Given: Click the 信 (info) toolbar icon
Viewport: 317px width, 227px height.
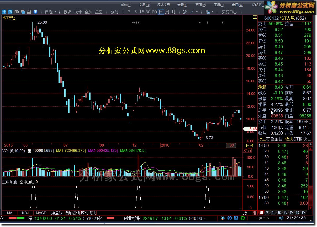Looking at the screenshot, I should click(x=10, y=12).
